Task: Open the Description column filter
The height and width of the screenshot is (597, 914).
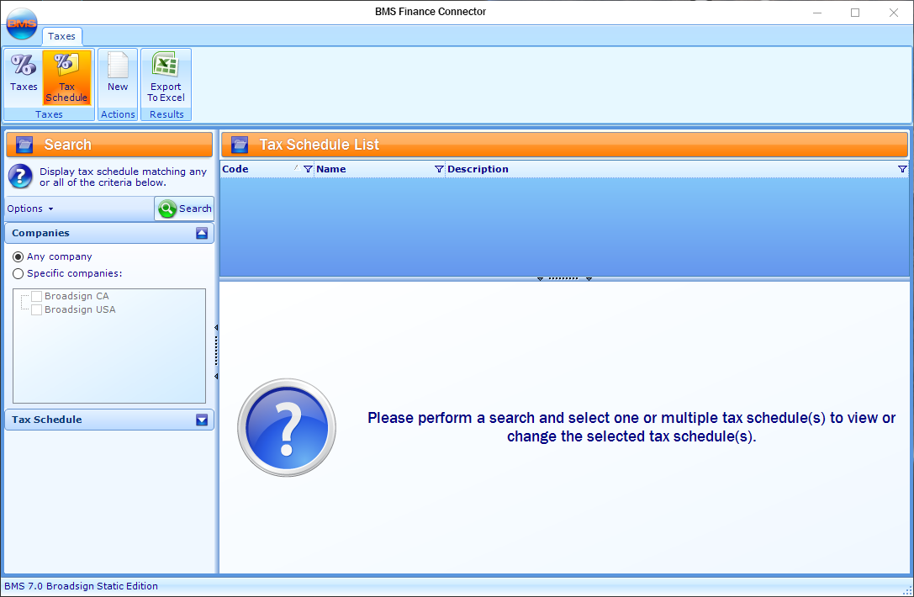Action: (x=902, y=169)
